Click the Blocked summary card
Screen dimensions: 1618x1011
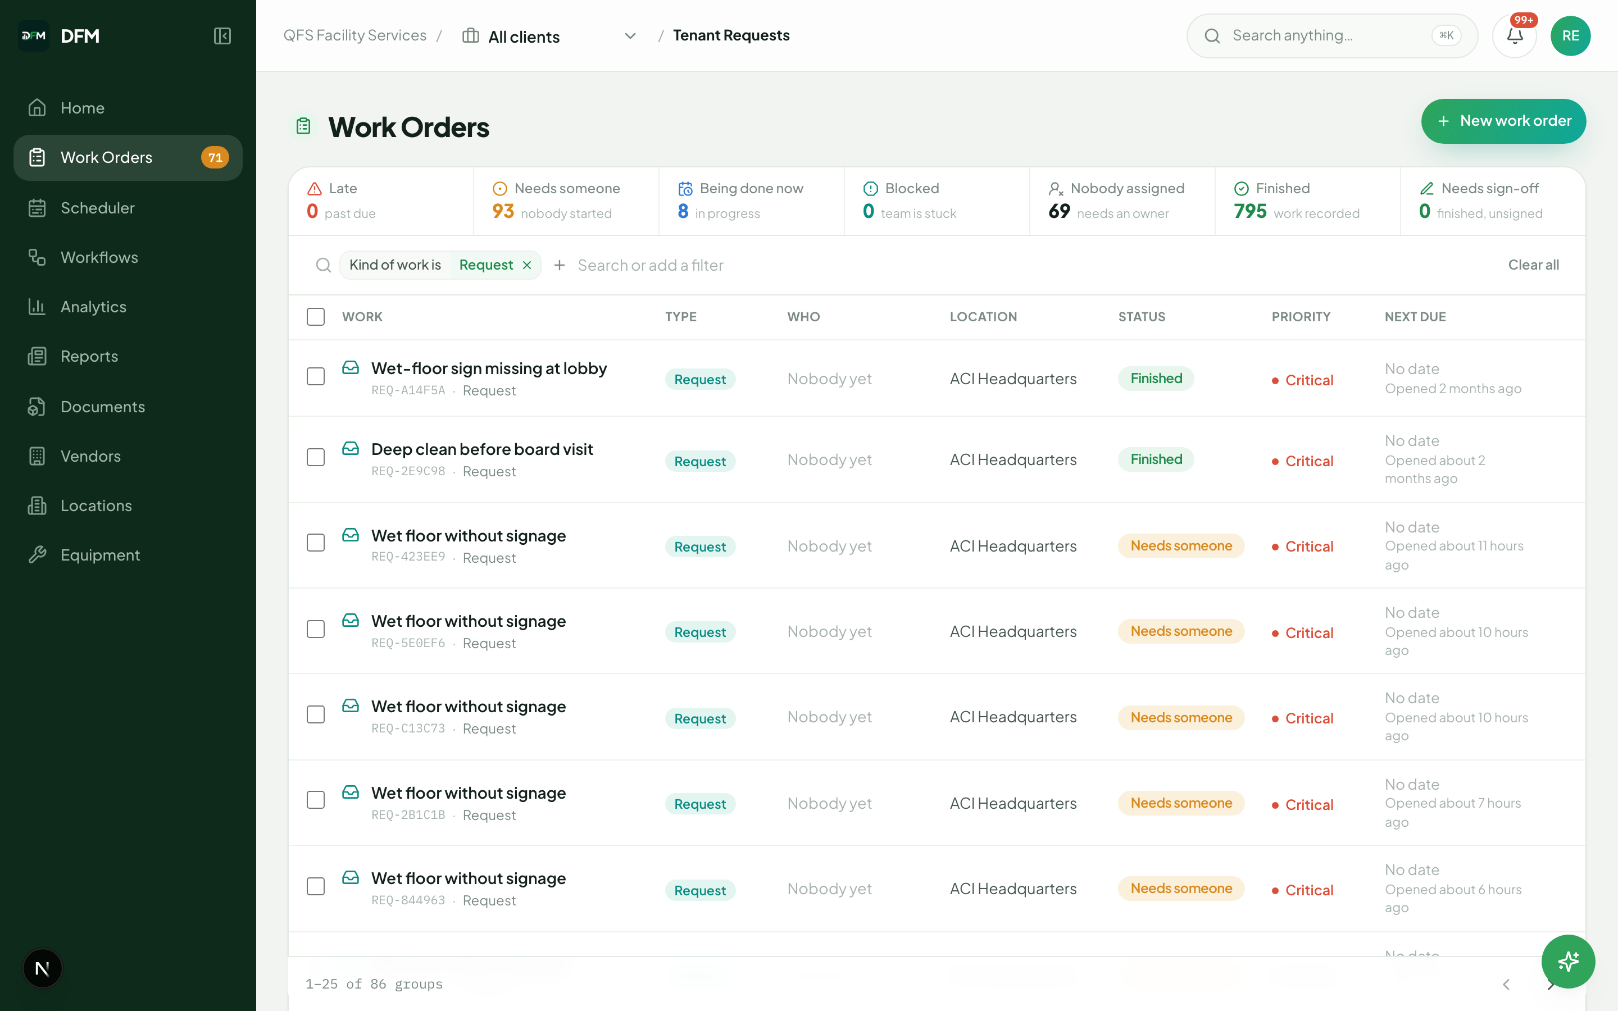(x=936, y=201)
